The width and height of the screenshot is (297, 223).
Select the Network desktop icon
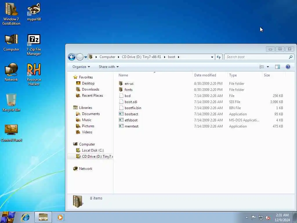coord(11,72)
